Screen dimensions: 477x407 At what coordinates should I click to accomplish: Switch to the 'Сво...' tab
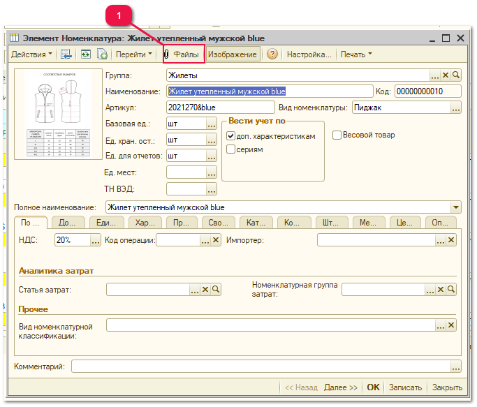tap(219, 223)
